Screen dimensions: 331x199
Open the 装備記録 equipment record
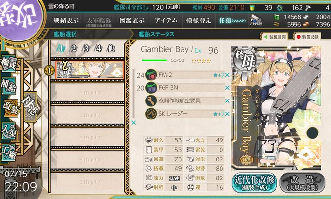coord(308,37)
